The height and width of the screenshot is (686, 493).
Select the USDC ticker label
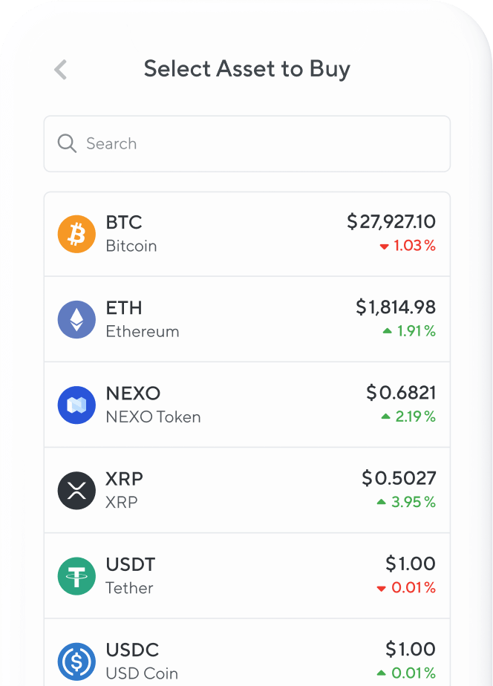(x=132, y=650)
